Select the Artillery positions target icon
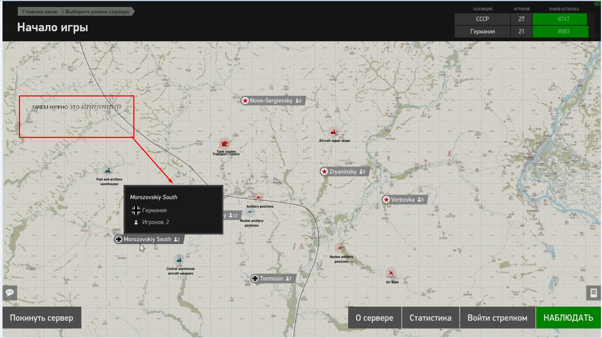This screenshot has width=602, height=338. (258, 197)
